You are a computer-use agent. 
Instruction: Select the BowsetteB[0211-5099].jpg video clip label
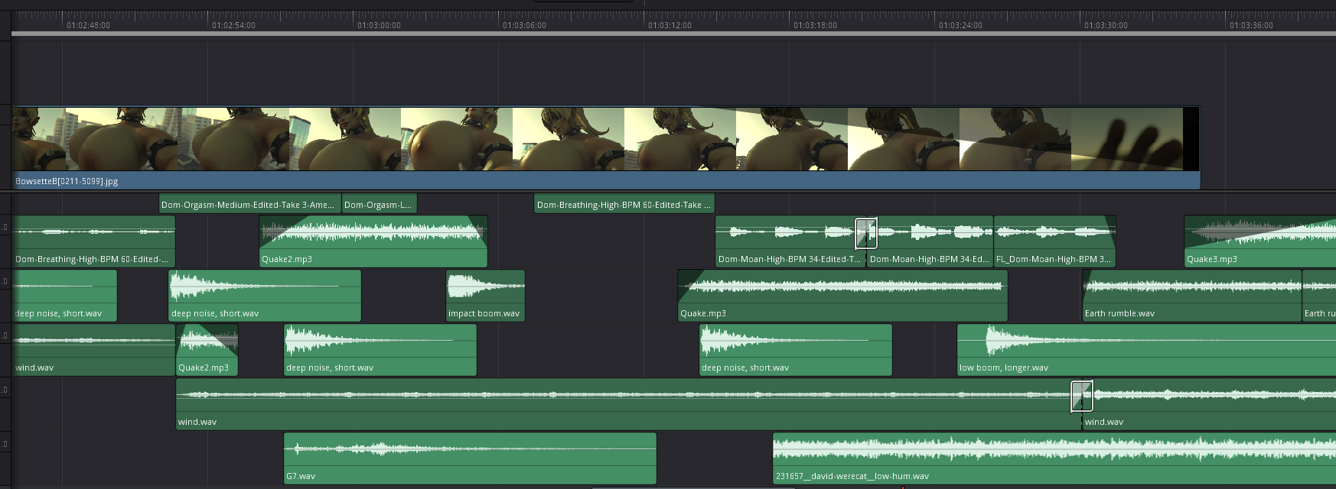coord(67,181)
